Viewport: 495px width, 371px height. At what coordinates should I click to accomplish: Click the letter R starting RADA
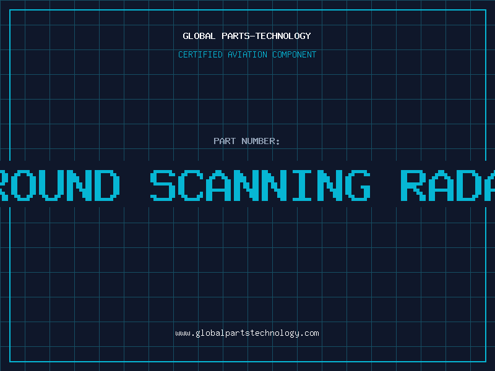click(x=413, y=185)
